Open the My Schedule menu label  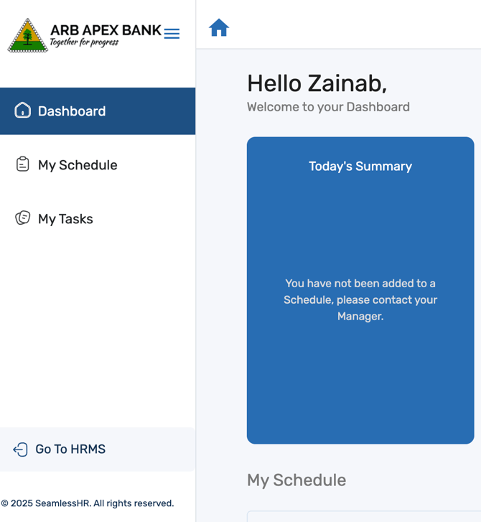pos(78,165)
